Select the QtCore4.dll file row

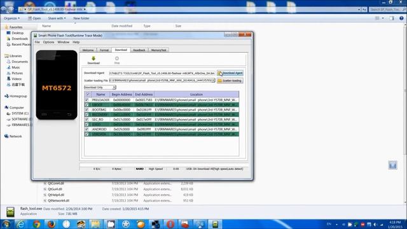point(118,183)
